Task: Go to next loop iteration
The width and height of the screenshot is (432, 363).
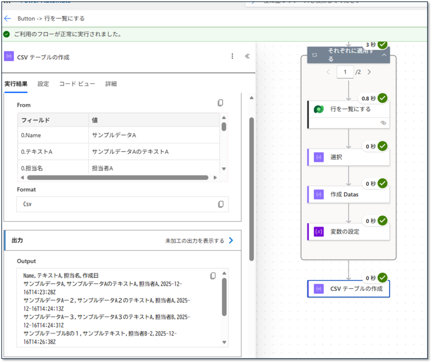Action: (369, 72)
